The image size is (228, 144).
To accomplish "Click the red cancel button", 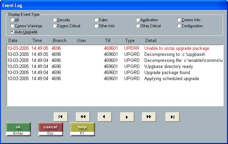I will pyautogui.click(x=51, y=129).
